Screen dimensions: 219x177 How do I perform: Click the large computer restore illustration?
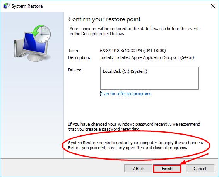32,43
